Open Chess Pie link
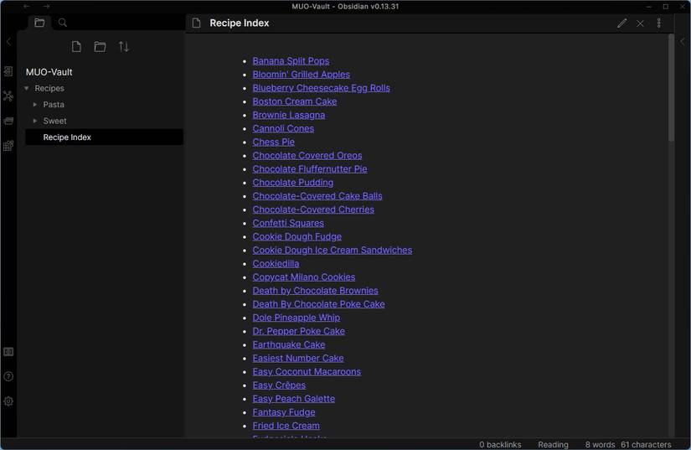The width and height of the screenshot is (691, 450). [x=273, y=142]
